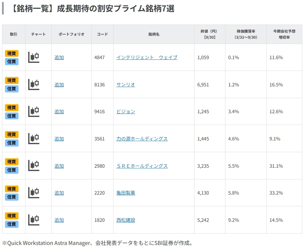Follow the 力の源ホールディングス name link
This screenshot has width=304, height=249.
tap(142, 139)
